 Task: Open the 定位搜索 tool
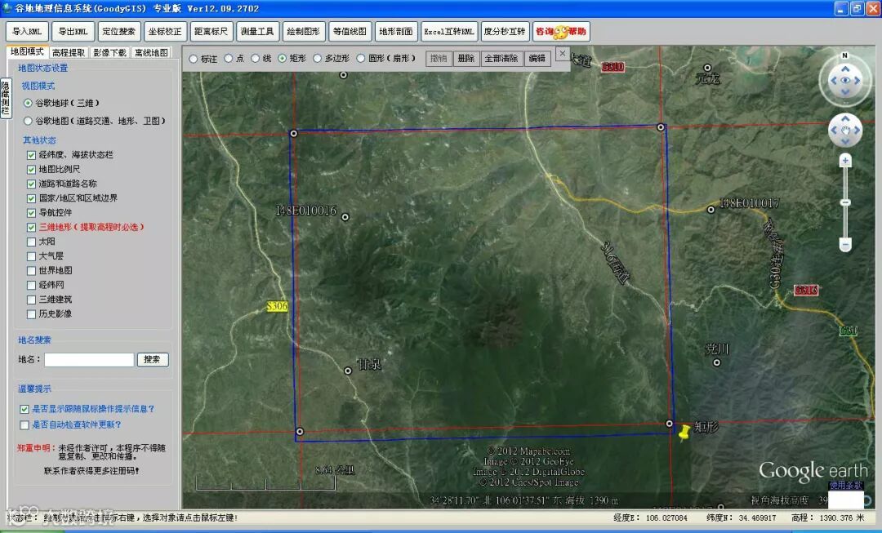point(119,32)
